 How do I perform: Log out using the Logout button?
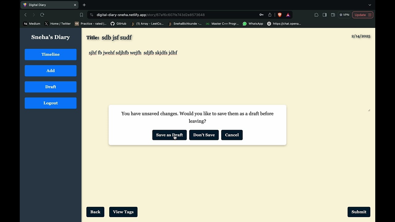[x=51, y=103]
